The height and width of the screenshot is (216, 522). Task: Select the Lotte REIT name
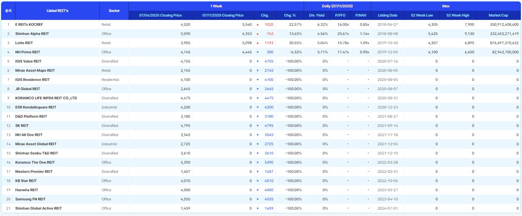tap(24, 43)
